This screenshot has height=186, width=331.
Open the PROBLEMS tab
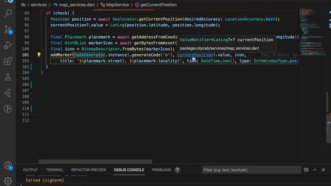click(161, 170)
